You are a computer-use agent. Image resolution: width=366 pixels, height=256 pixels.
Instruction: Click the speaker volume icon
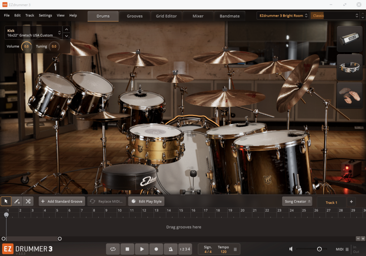pos(291,249)
